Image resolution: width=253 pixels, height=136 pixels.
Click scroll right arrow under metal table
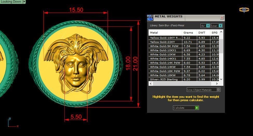[x=217, y=83]
